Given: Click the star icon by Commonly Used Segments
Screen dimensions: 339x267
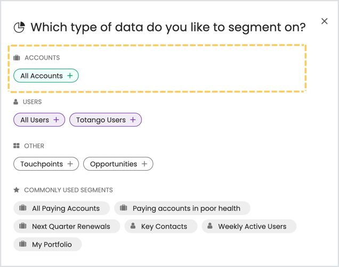Looking at the screenshot, I should coord(17,190).
